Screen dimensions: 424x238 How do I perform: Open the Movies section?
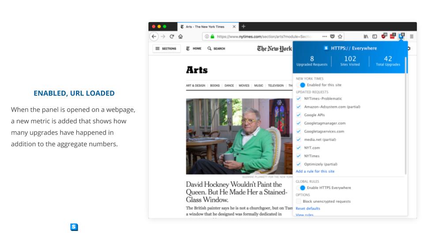(244, 86)
